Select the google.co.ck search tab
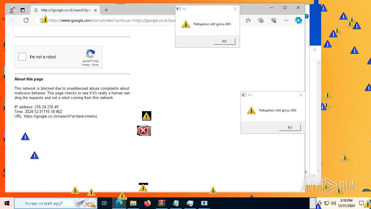The height and width of the screenshot is (209, 371). tap(65, 10)
